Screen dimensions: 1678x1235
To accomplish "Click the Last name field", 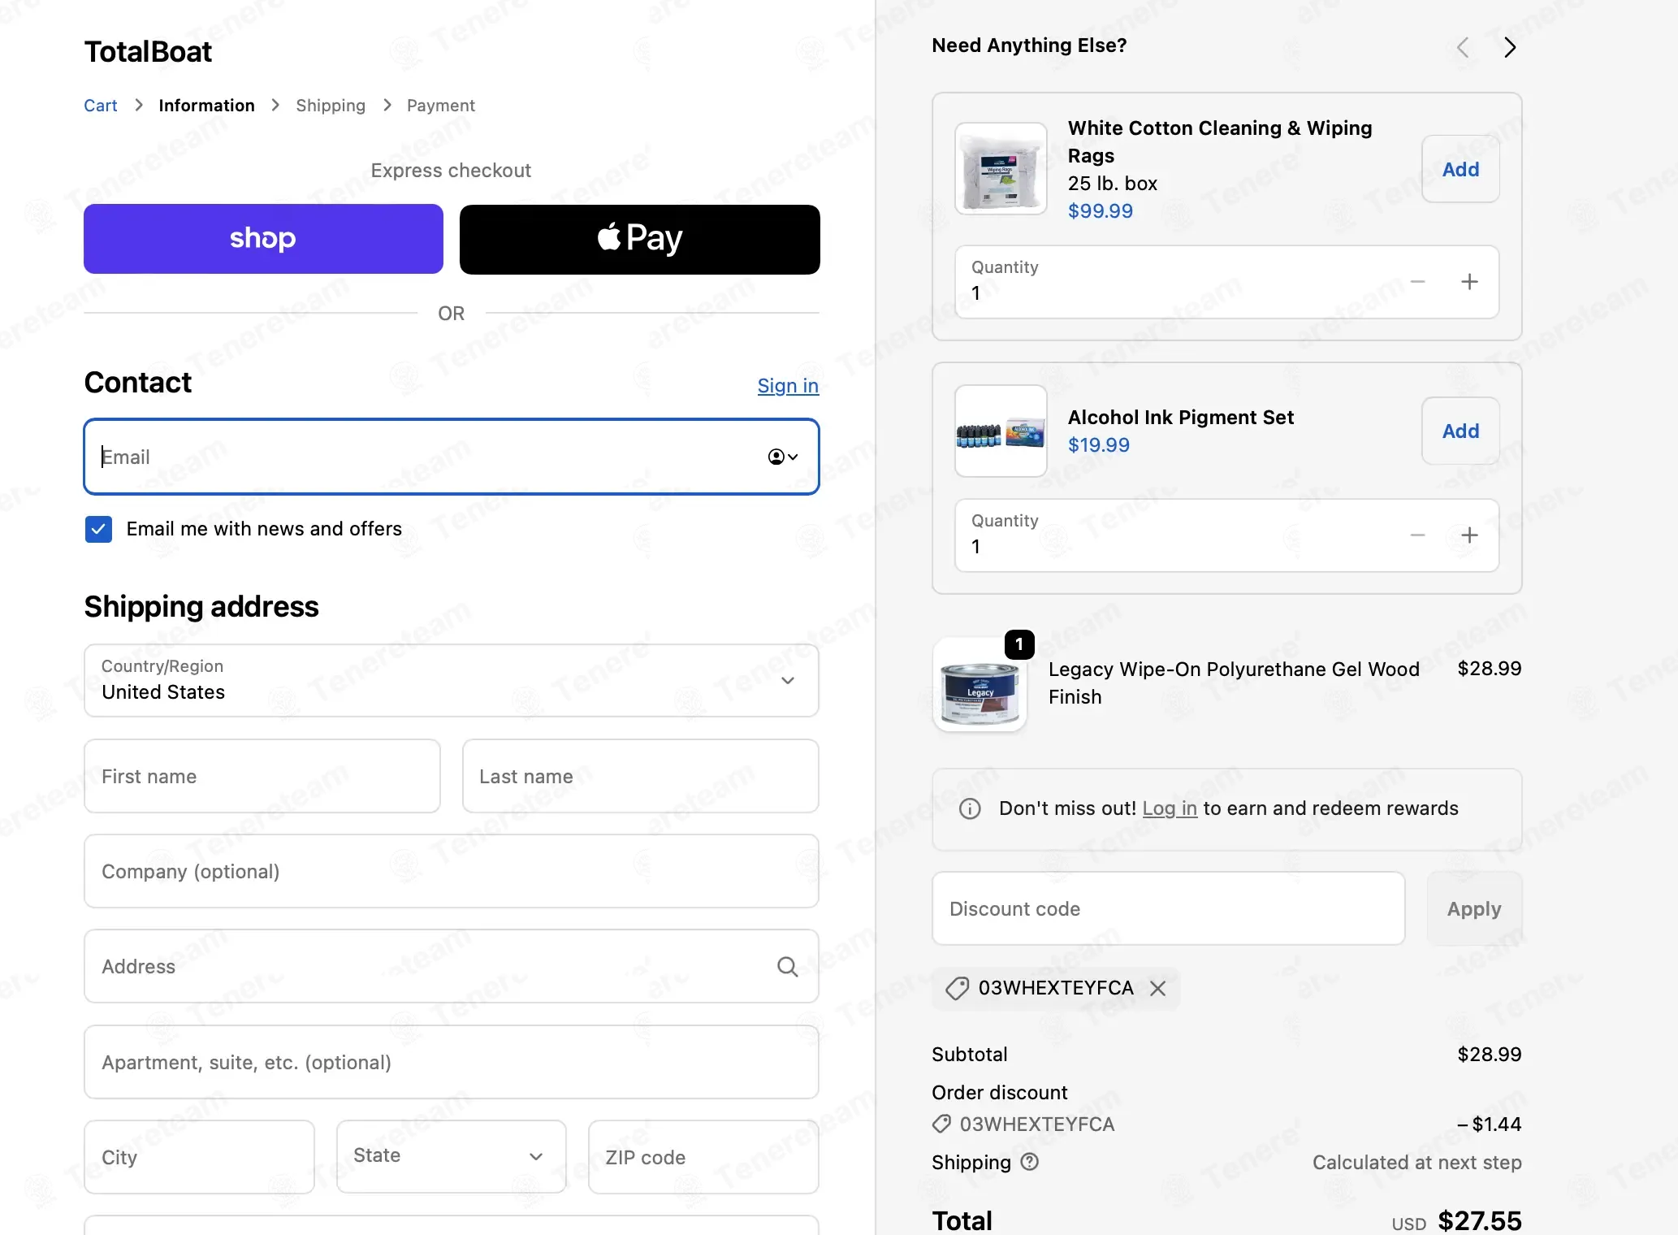I will [x=640, y=776].
